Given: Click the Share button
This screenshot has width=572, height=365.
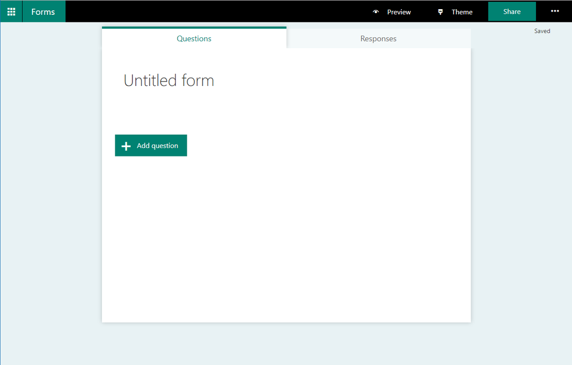Looking at the screenshot, I should (x=512, y=11).
